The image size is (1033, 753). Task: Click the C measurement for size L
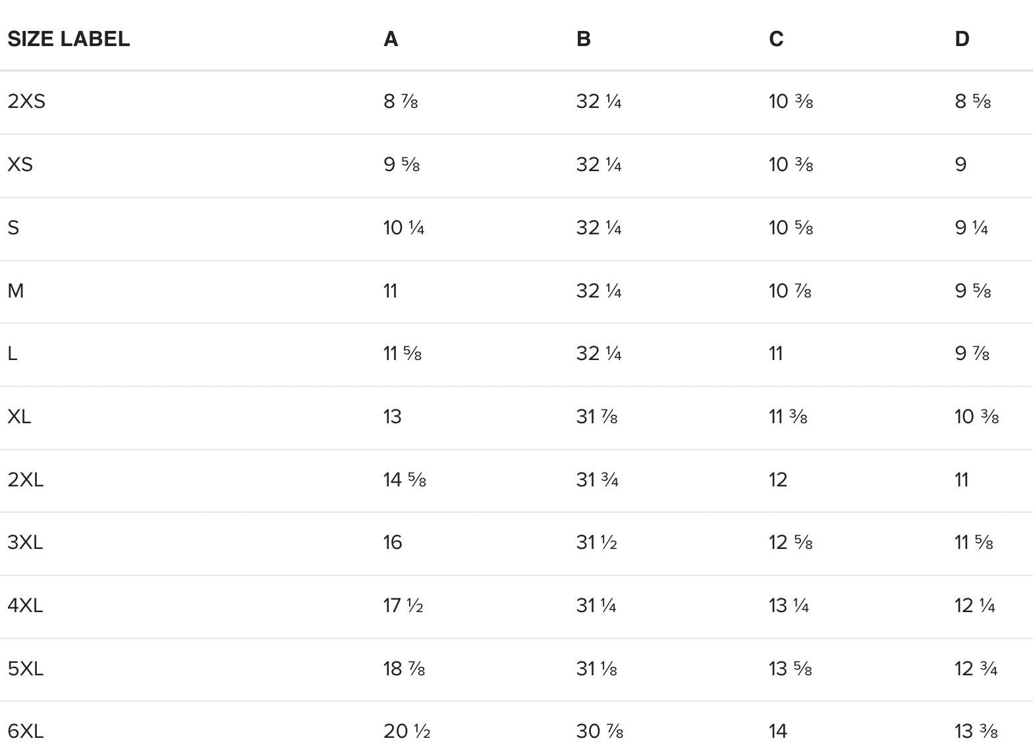point(776,353)
